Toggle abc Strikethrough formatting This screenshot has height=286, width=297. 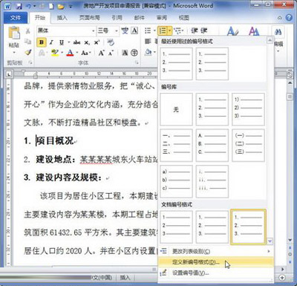76,42
